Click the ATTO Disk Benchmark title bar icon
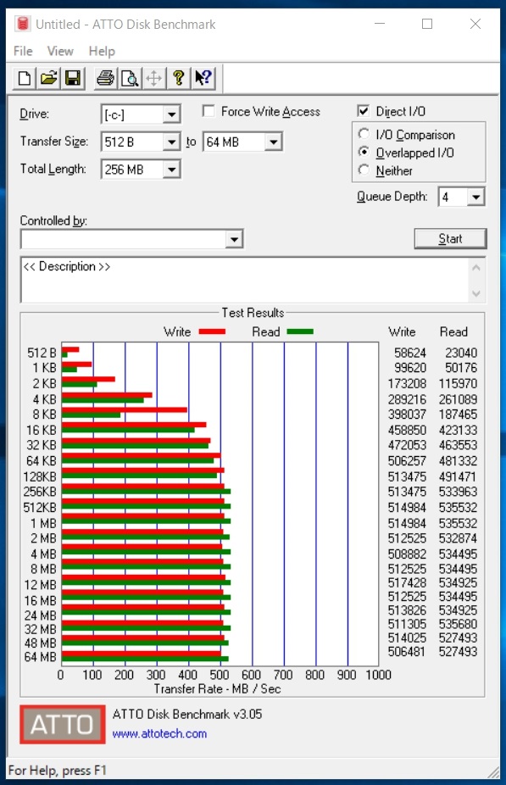This screenshot has width=506, height=785. (x=23, y=24)
